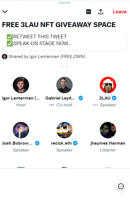Screen dimensions: 130x202
Task: Open Igor Lenterman host avatar
Action: (x=21, y=85)
